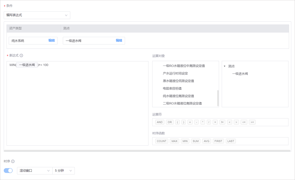Open the 编写表达式 condition dropdown
Image resolution: width=295 pixels, height=180 pixels.
pyautogui.click(x=37, y=15)
